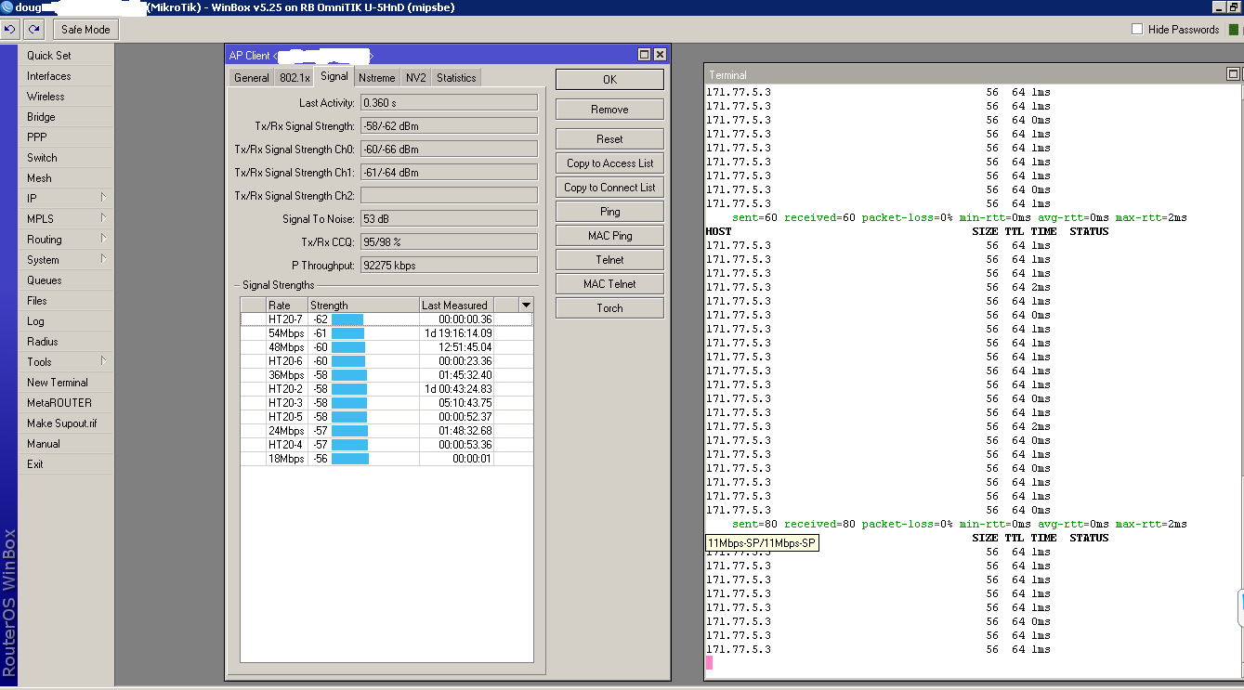This screenshot has height=690, width=1244.
Task: Click the Redo arrow in the toolbar
Action: coord(33,30)
